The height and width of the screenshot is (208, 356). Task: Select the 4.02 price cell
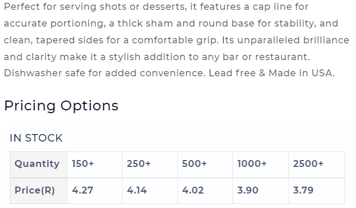[x=205, y=191]
